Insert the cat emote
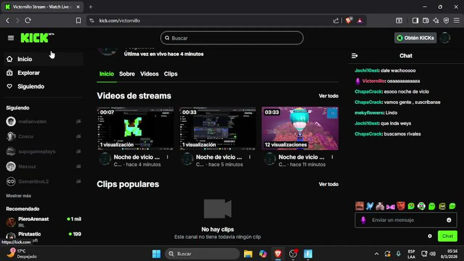 [380, 206]
